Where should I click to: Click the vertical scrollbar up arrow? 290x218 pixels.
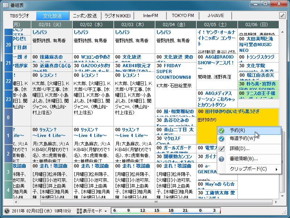click(x=282, y=32)
